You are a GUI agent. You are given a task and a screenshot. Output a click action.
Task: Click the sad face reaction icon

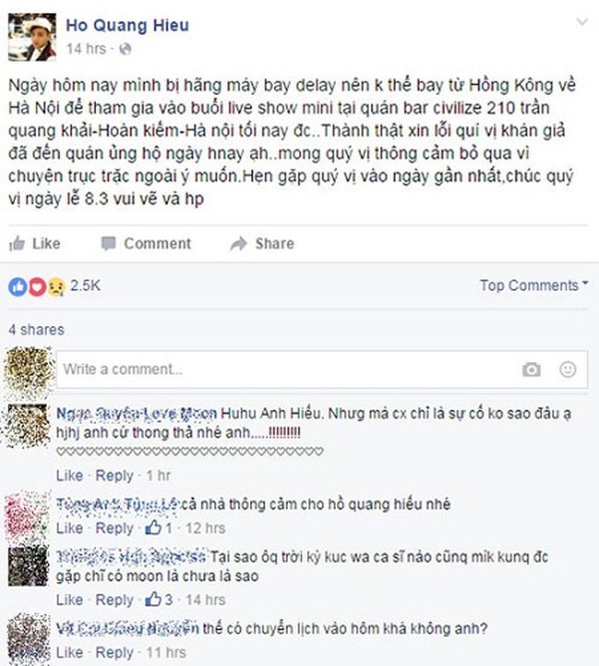tap(56, 286)
